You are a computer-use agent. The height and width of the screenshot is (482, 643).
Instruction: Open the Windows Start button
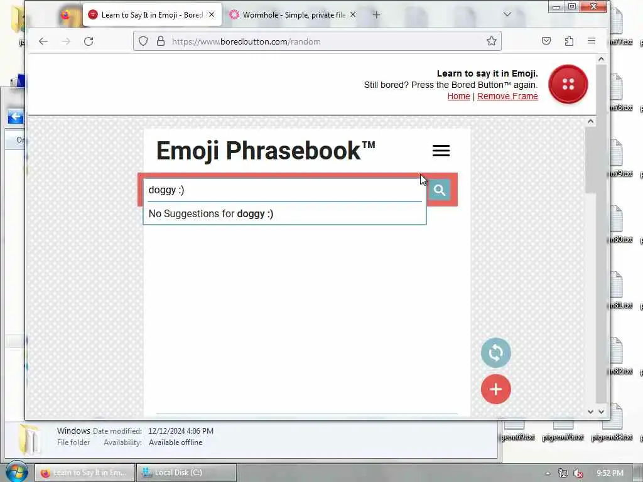click(16, 471)
